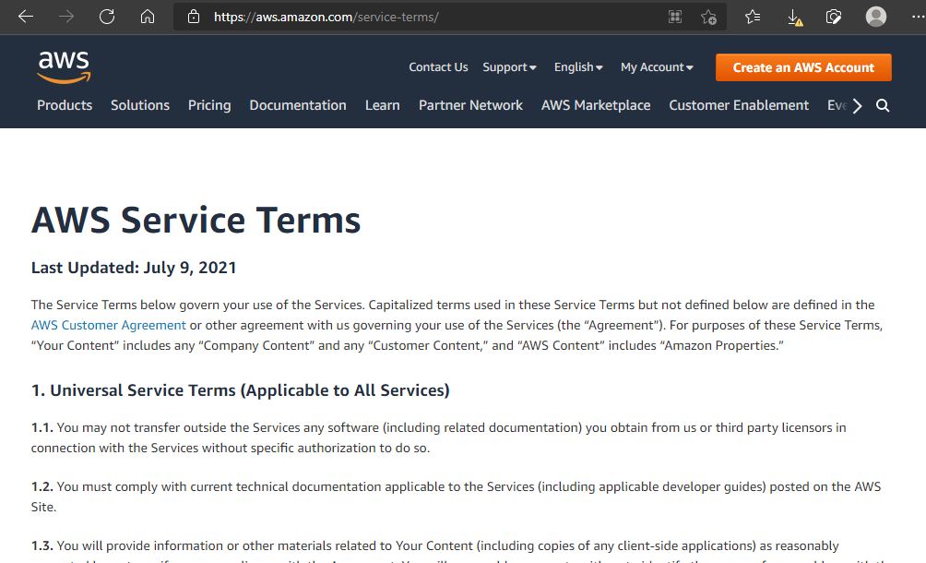
Task: Click the browser forward arrow
Action: click(66, 17)
